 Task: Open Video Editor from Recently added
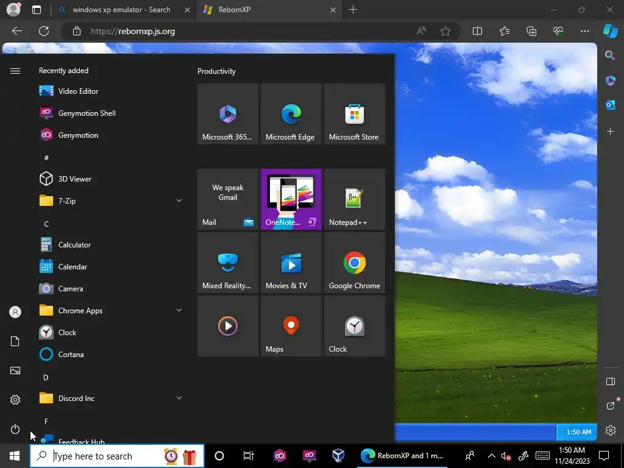(110, 91)
